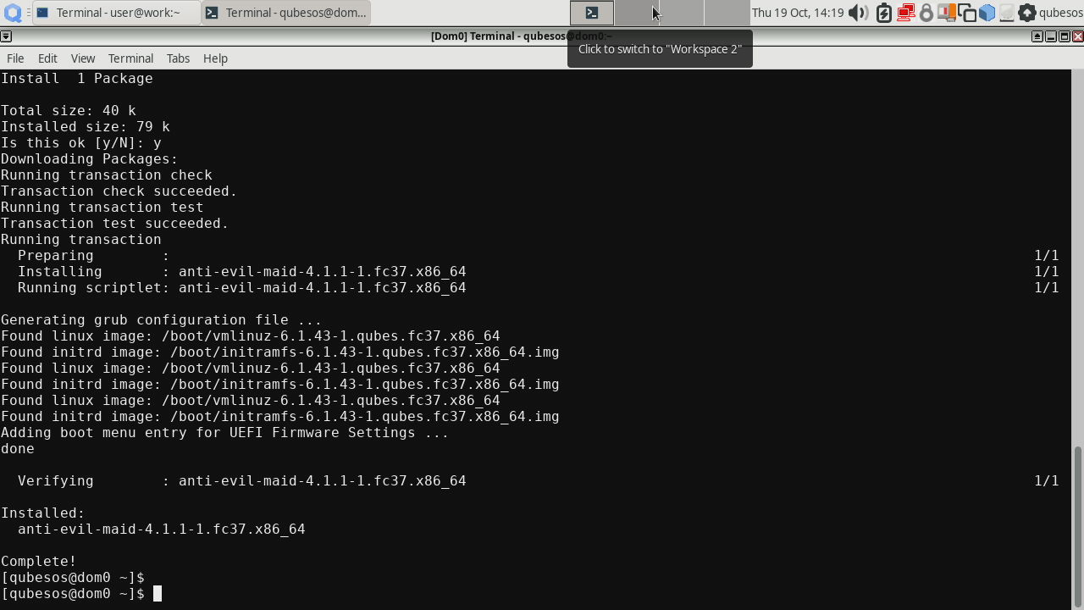Click 'Installed:' output line

point(43,513)
